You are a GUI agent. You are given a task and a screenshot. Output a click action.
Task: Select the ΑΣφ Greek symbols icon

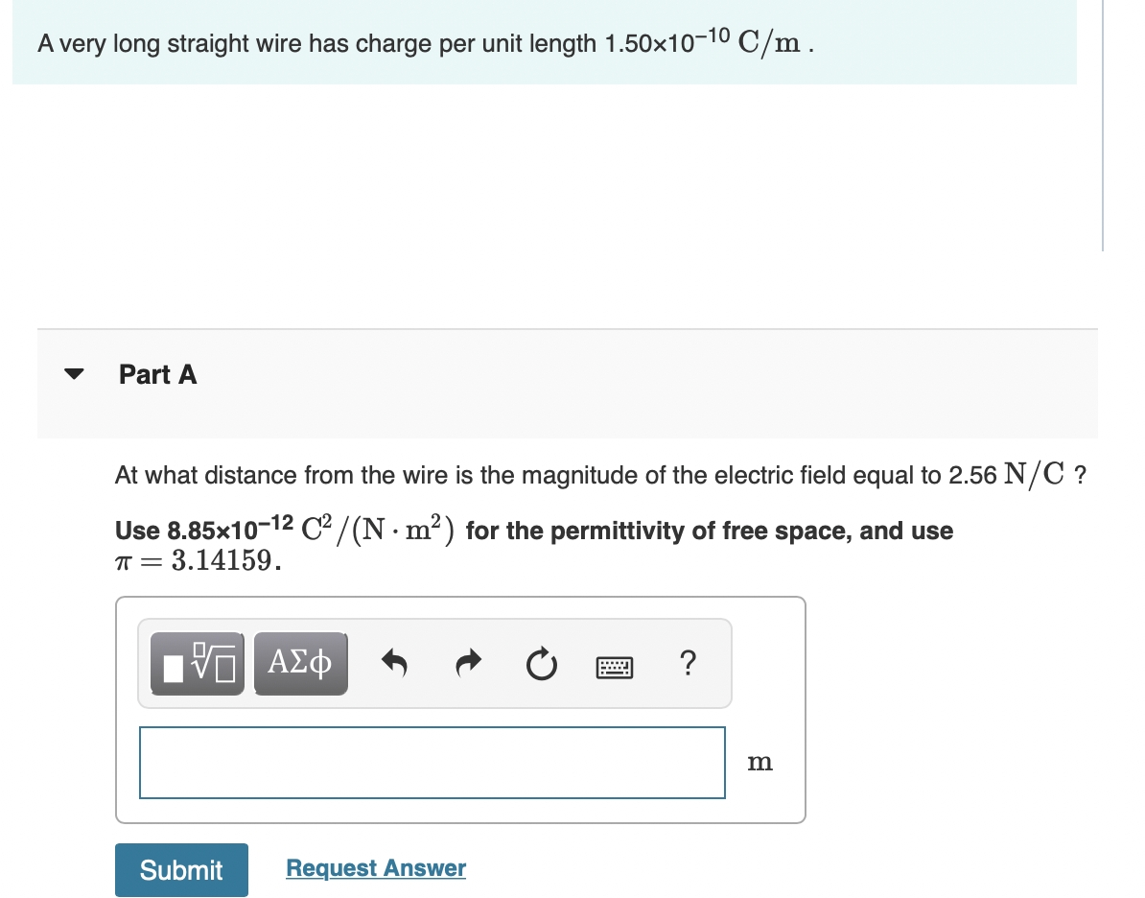point(300,662)
